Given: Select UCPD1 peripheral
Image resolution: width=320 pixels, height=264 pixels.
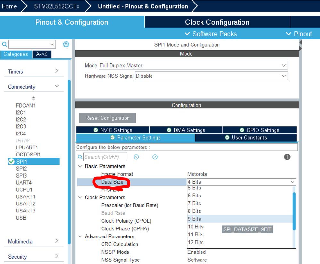Looking at the screenshot, I should [x=24, y=189].
